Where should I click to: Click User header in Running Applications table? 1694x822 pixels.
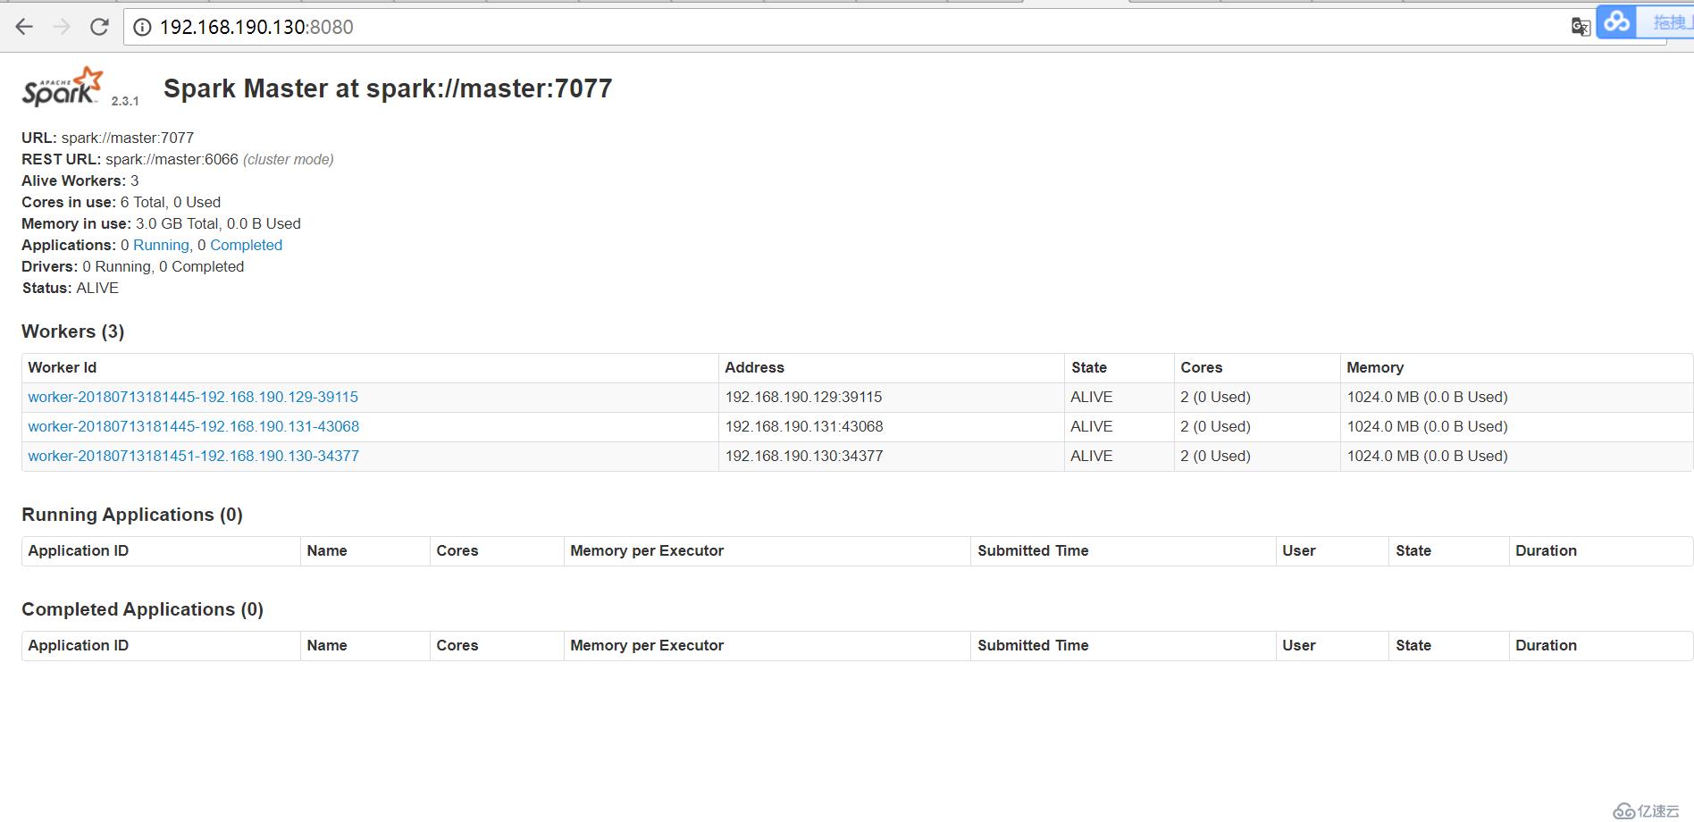1299,550
